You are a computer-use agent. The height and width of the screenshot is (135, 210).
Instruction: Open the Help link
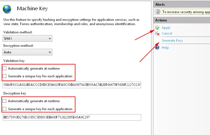165,48
